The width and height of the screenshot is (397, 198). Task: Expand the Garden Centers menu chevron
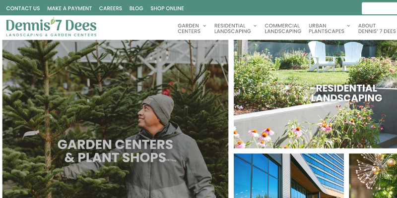[x=204, y=26]
